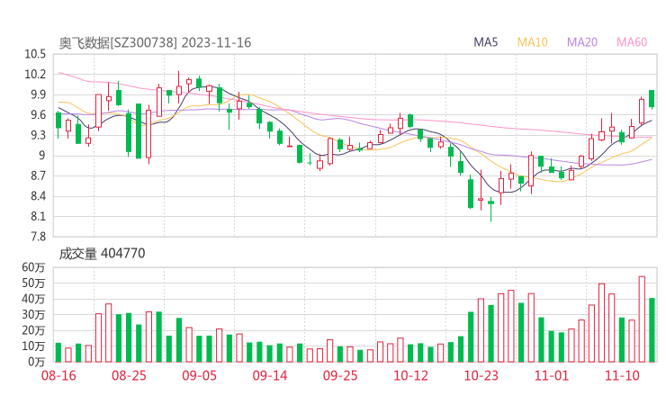Click the 10.5 price axis value

(x=35, y=54)
